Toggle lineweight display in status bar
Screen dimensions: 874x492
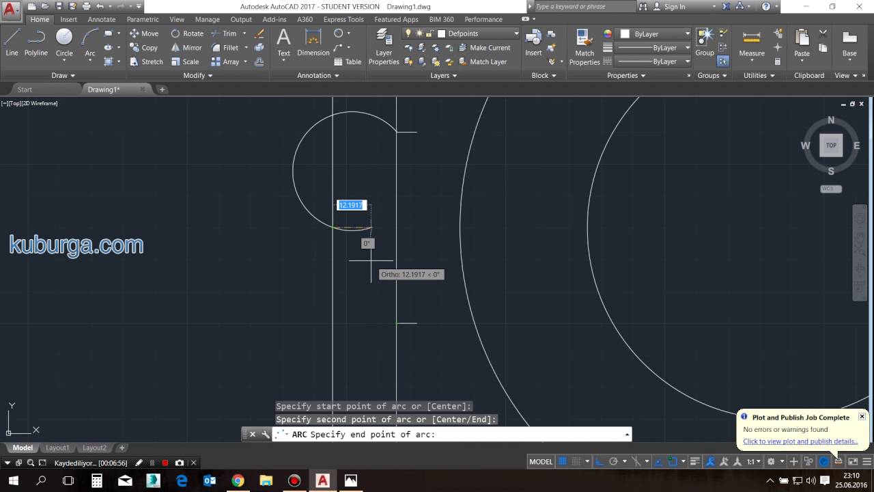click(695, 461)
